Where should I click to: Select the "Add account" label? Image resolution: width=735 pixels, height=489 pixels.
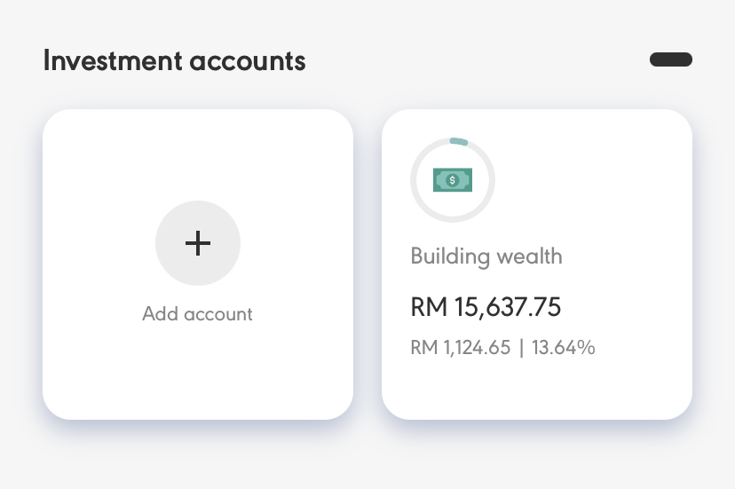click(197, 314)
